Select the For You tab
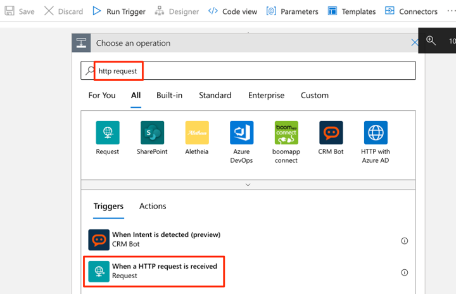The width and height of the screenshot is (456, 294). point(102,96)
